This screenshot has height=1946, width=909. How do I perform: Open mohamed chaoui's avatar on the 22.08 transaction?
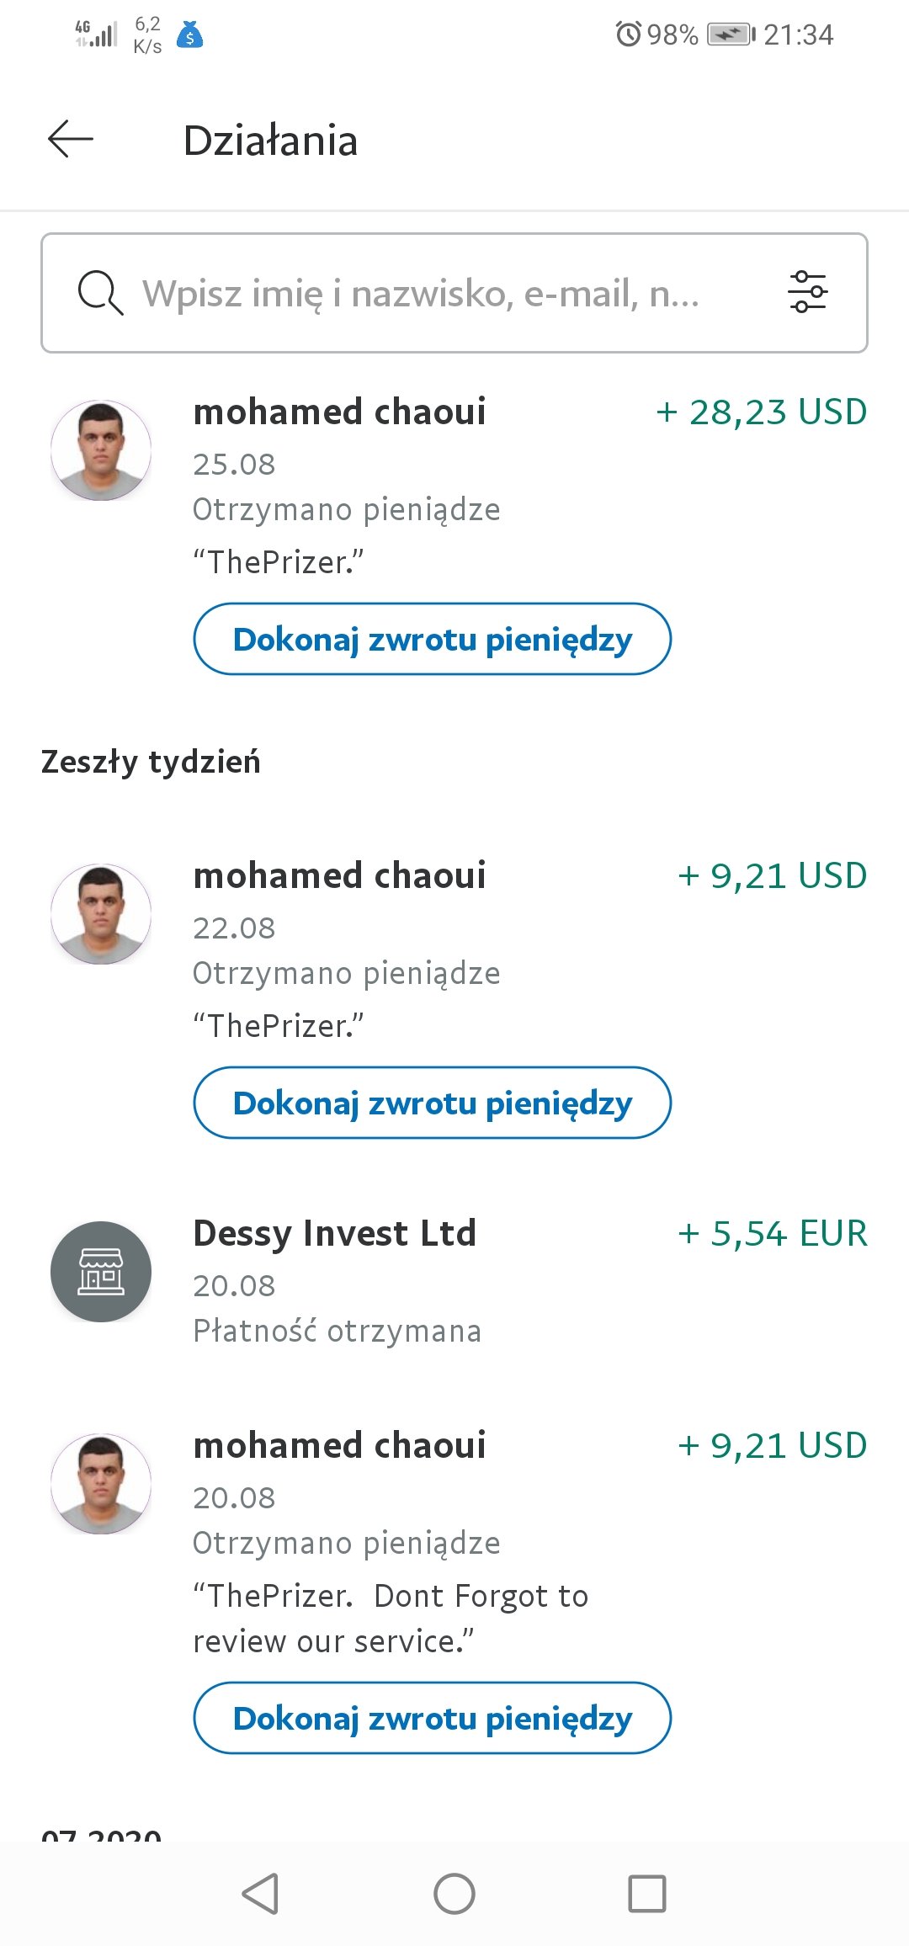(101, 914)
